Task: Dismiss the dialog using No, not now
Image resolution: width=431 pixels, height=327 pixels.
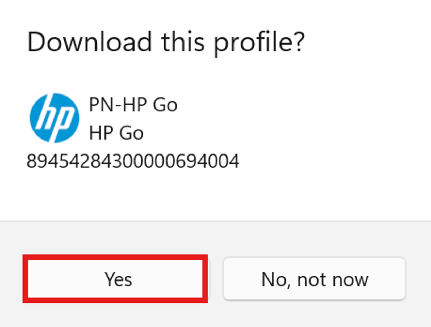Action: point(314,279)
